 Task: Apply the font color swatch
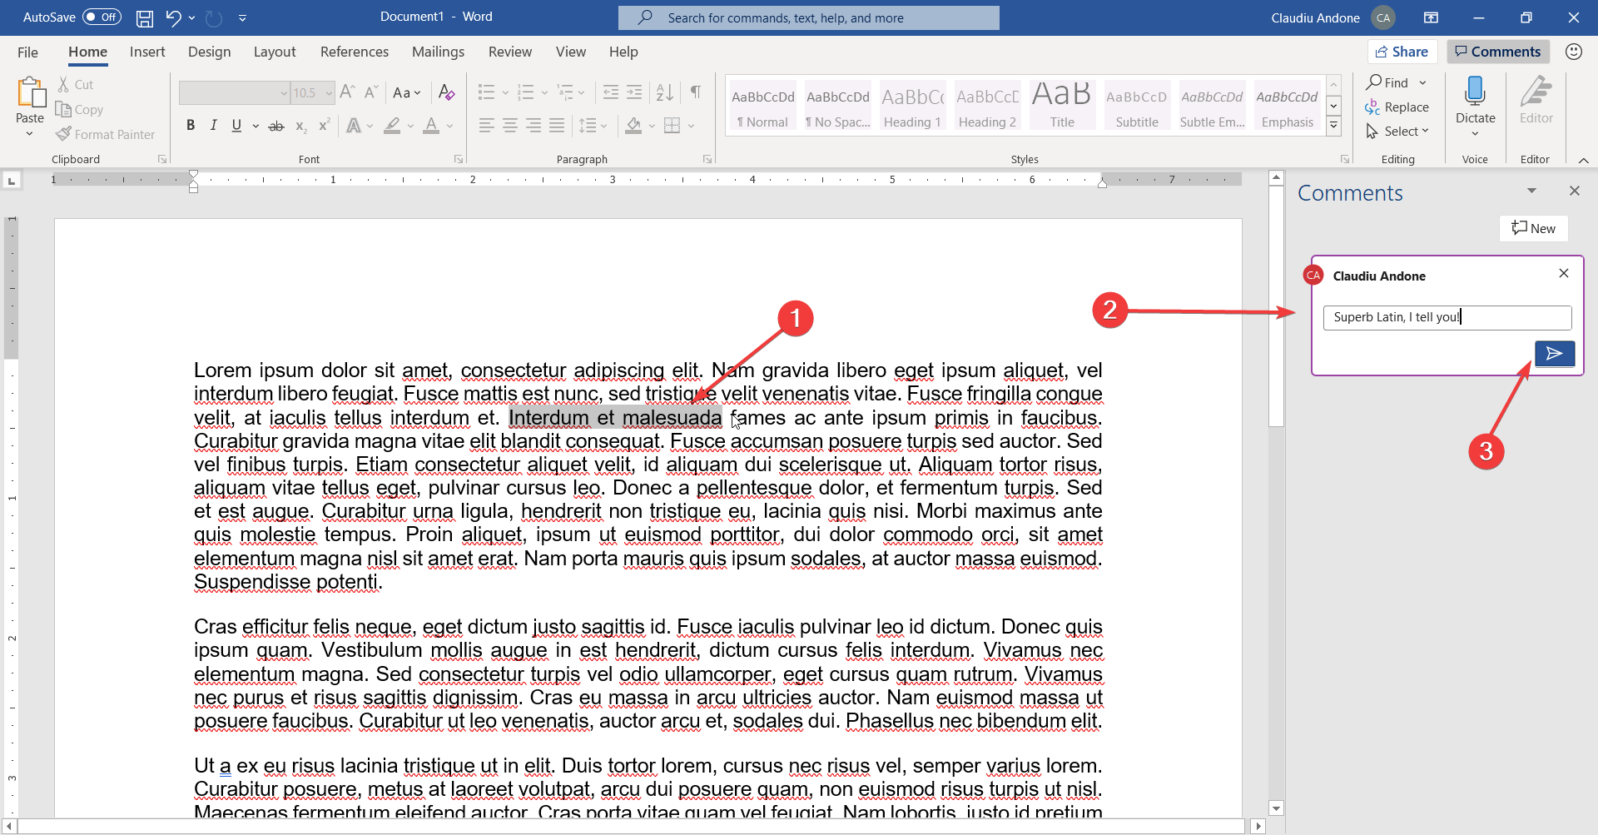[431, 126]
